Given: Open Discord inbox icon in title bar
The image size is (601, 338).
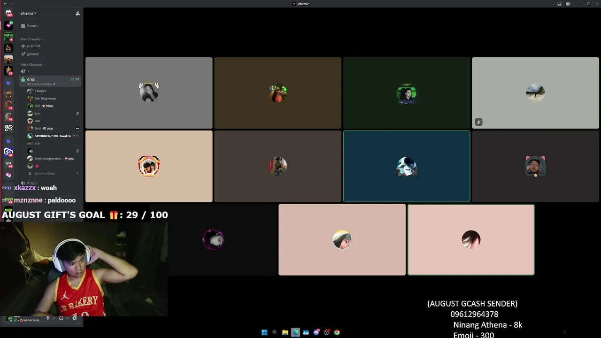Looking at the screenshot, I should (x=559, y=4).
